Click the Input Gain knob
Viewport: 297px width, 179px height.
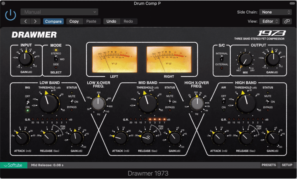click(x=26, y=59)
